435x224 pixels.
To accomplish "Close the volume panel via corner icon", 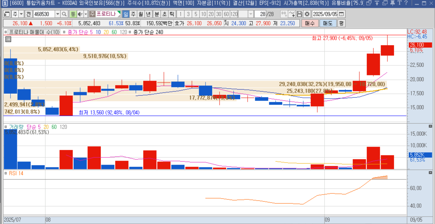I will (x=430, y=126).
